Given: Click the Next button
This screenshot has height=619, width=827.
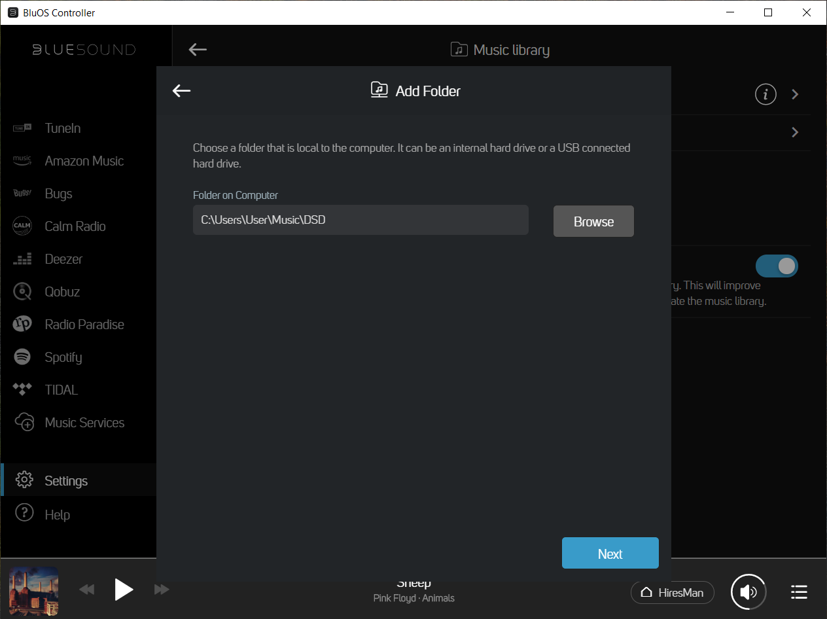Looking at the screenshot, I should [610, 554].
